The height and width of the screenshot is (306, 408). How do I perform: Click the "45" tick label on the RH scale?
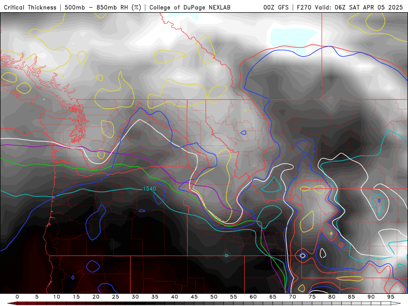[x=194, y=297]
